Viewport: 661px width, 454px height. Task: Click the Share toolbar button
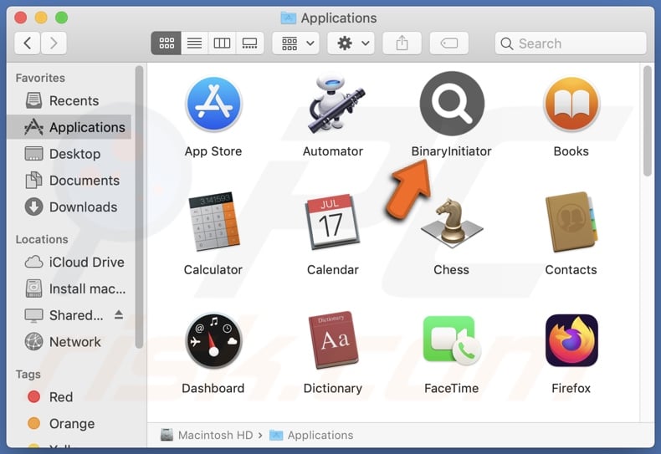click(x=402, y=43)
